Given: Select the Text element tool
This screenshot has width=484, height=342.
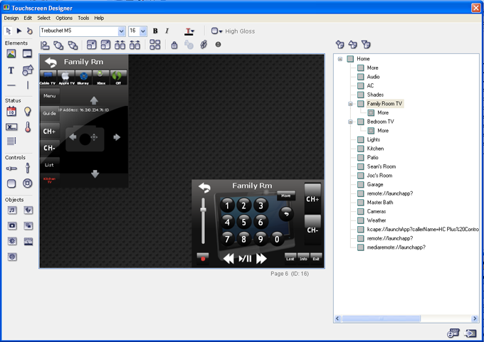Looking at the screenshot, I should (11, 70).
